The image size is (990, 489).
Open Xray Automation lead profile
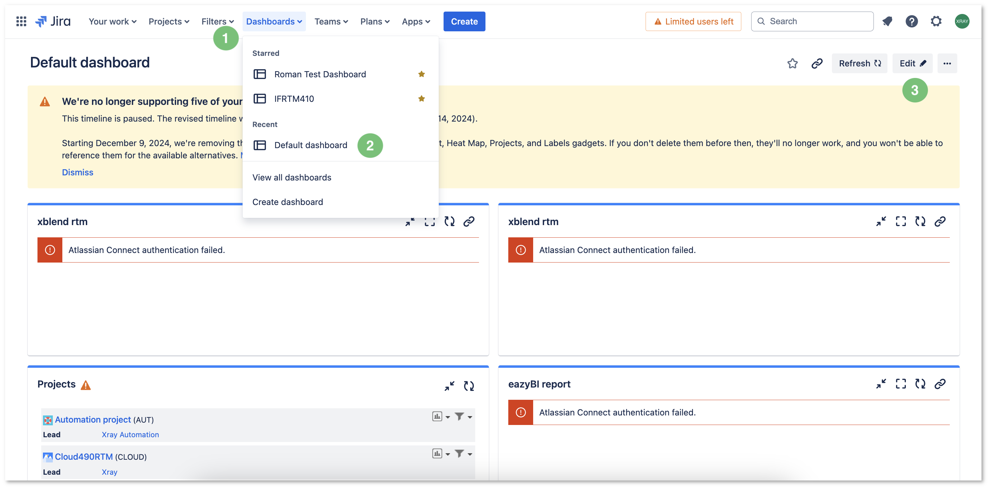coord(130,435)
